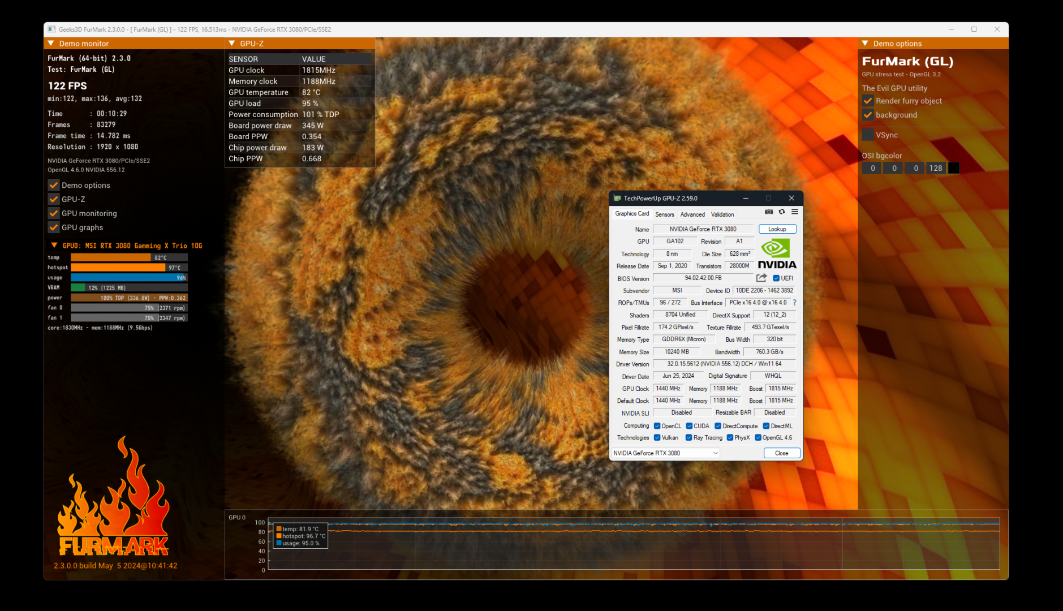Viewport: 1063px width, 611px height.
Task: Click the Bus Interface question mark
Action: [795, 303]
